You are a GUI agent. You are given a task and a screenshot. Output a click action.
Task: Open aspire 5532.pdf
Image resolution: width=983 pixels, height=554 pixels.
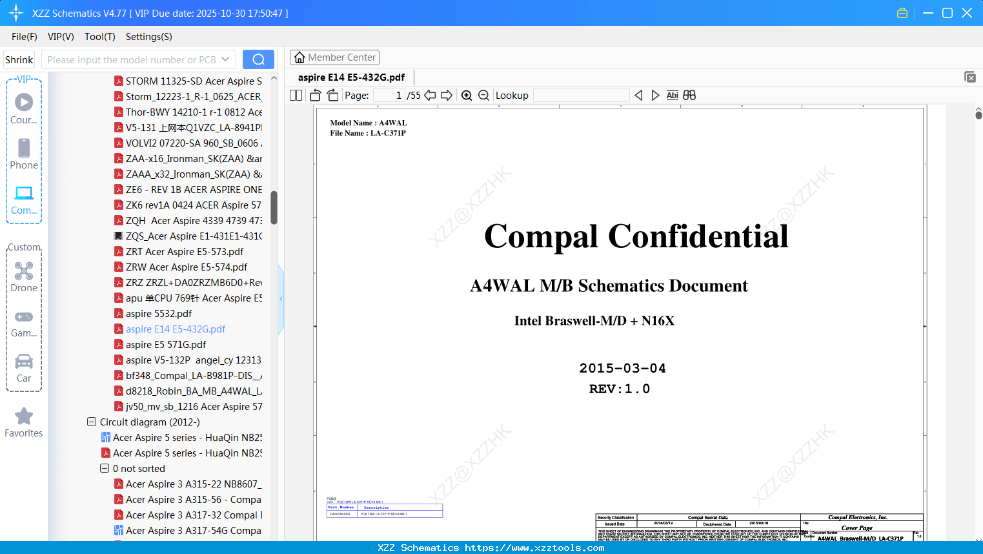153,314
